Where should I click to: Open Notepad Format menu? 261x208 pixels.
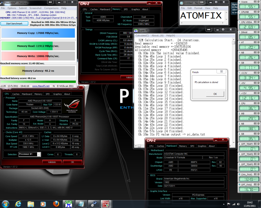coord(198,8)
